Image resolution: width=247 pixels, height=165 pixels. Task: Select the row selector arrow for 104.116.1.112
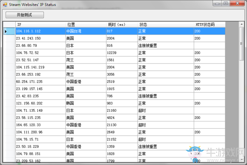[9, 31]
